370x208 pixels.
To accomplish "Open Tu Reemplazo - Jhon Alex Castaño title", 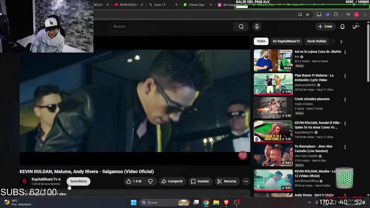I will click(x=313, y=149).
